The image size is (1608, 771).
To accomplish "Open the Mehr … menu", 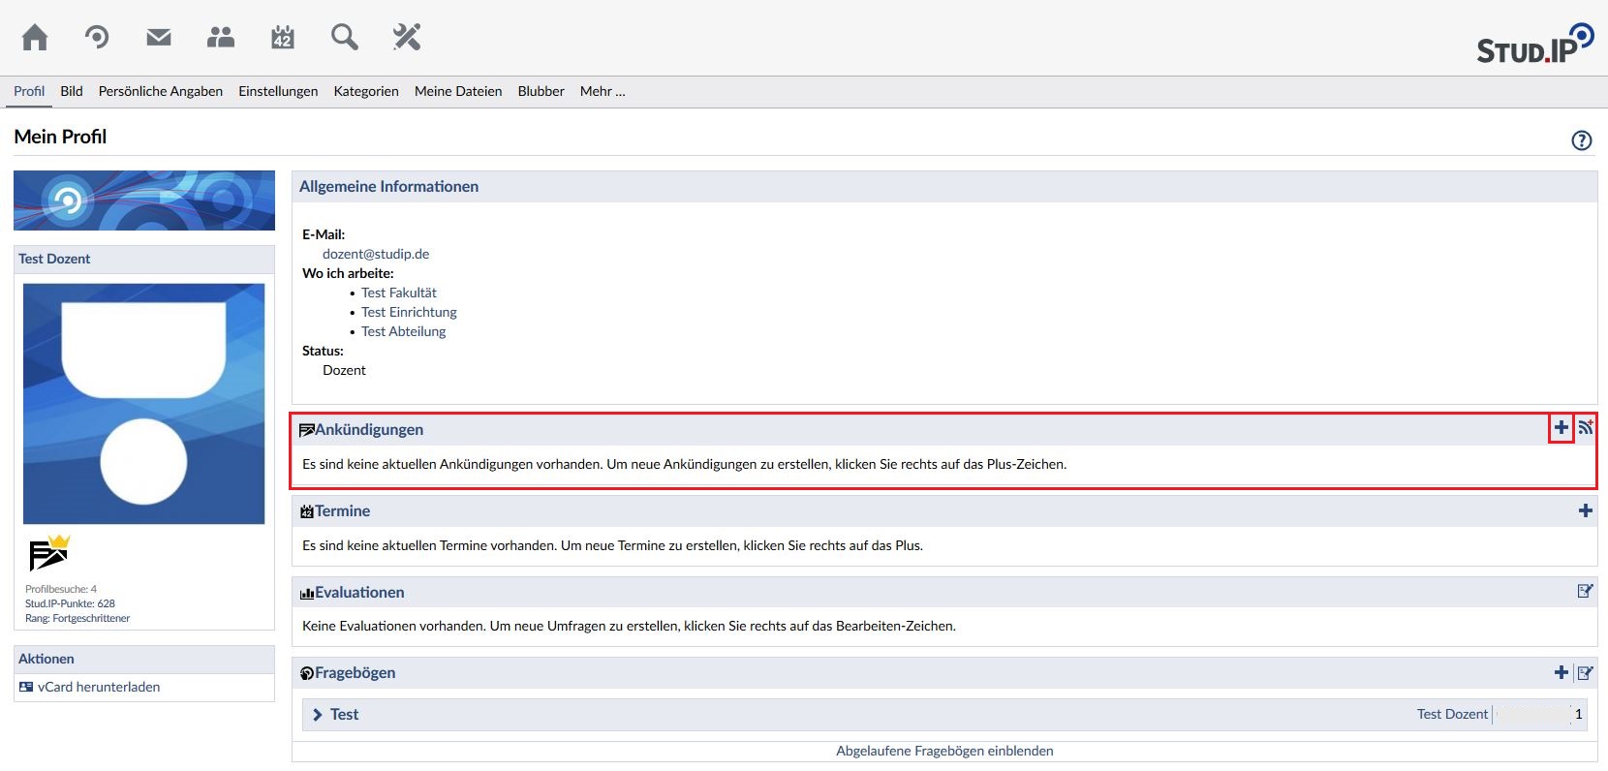I will coord(602,91).
